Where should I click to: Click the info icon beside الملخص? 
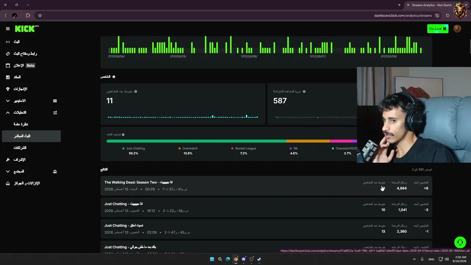114,77
